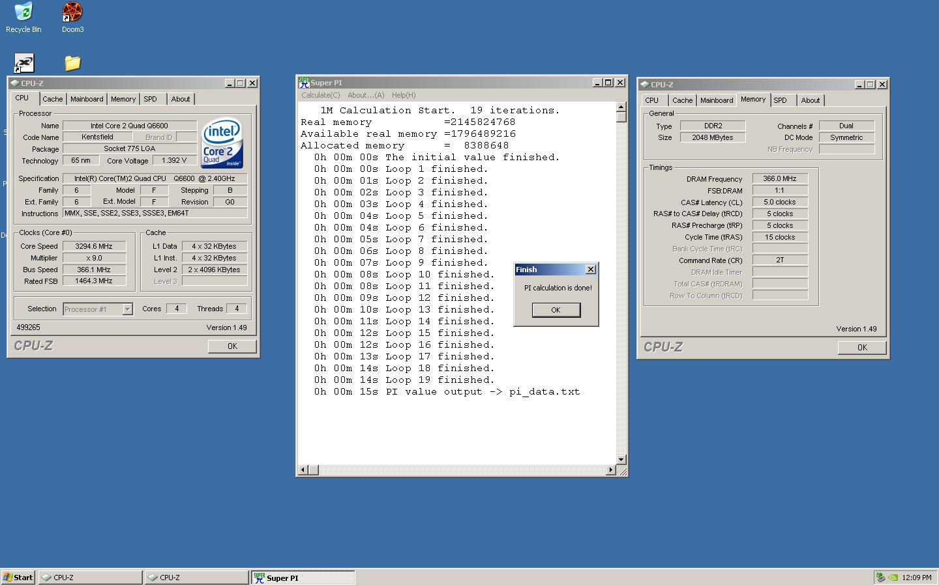Open the Recycle Bin desktop icon
The width and height of the screenshot is (939, 586).
tap(23, 18)
